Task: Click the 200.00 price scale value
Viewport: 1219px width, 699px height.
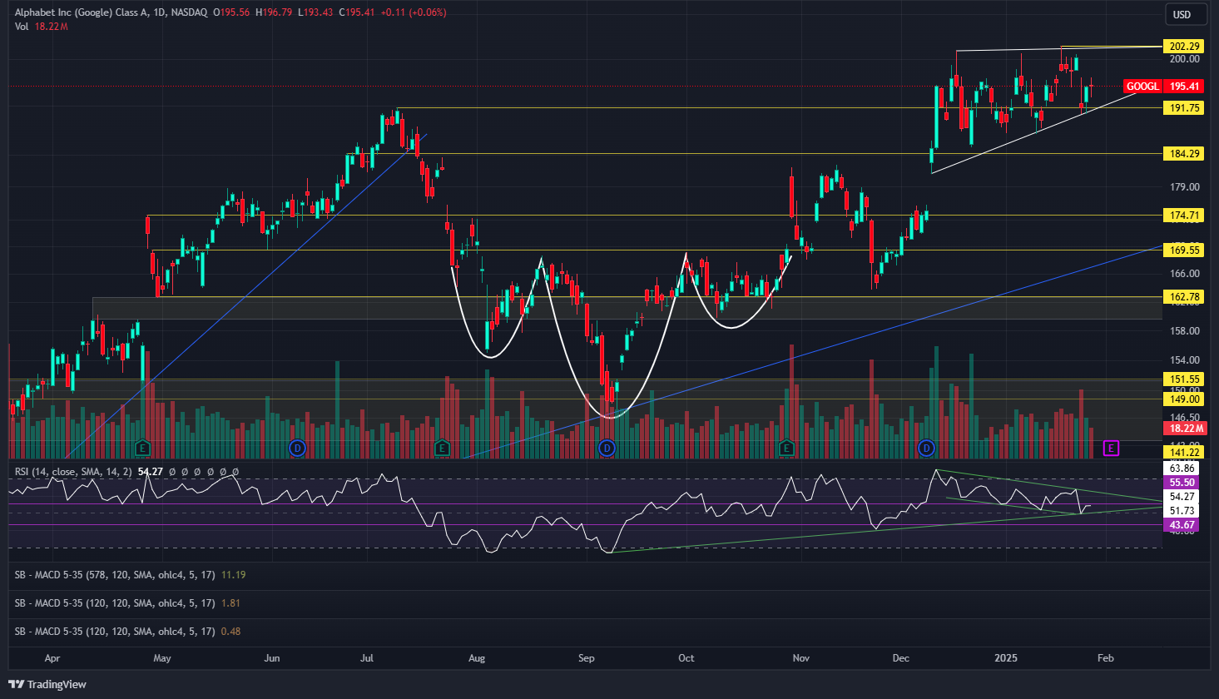Action: [1184, 59]
